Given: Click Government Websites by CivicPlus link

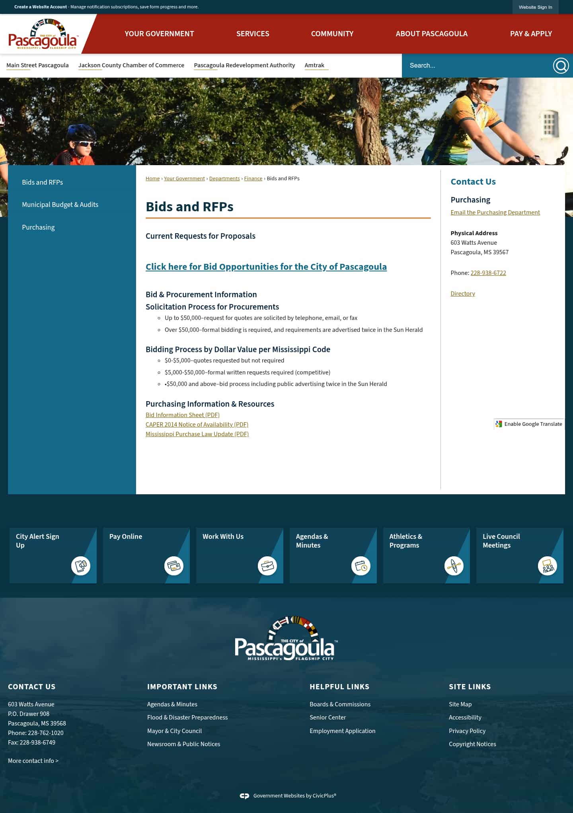Looking at the screenshot, I should click(x=294, y=796).
